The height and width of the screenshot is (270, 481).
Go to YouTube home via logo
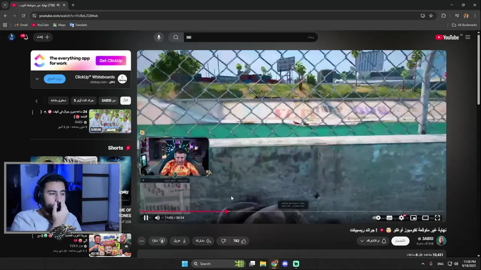tap(447, 37)
